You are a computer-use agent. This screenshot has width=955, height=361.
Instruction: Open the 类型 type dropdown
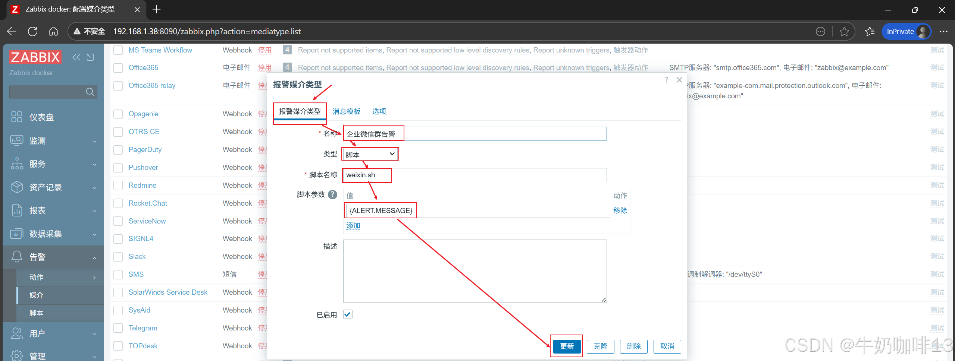[370, 154]
